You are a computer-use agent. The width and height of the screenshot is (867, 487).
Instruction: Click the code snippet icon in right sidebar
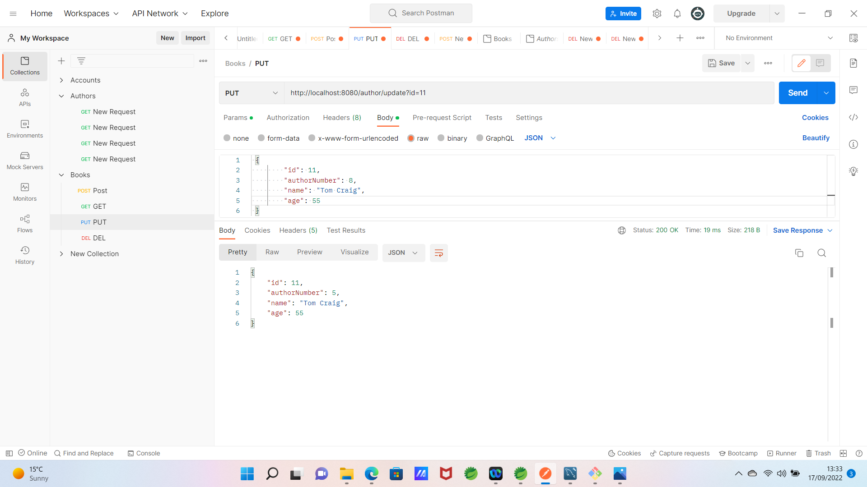[x=853, y=117]
